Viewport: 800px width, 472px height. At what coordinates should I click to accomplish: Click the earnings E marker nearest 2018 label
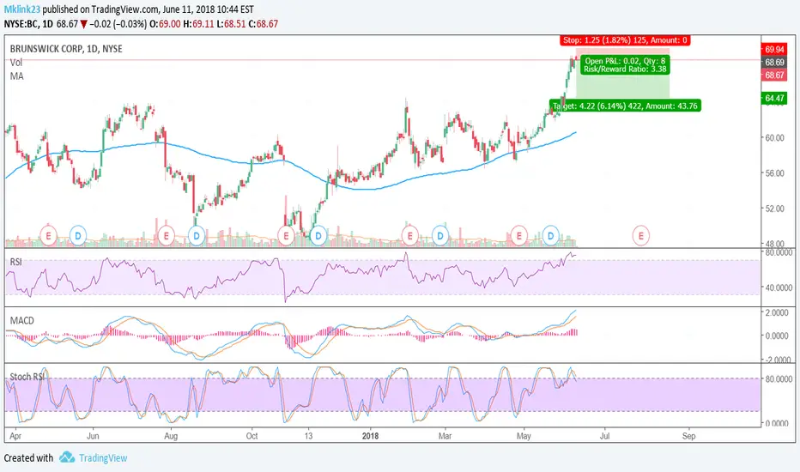tap(409, 236)
